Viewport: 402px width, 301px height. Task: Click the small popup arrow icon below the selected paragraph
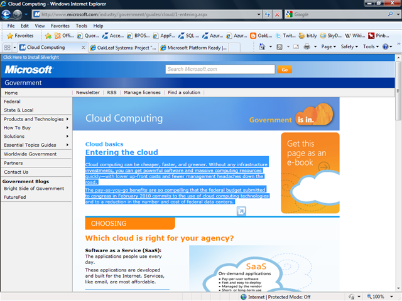tap(241, 211)
